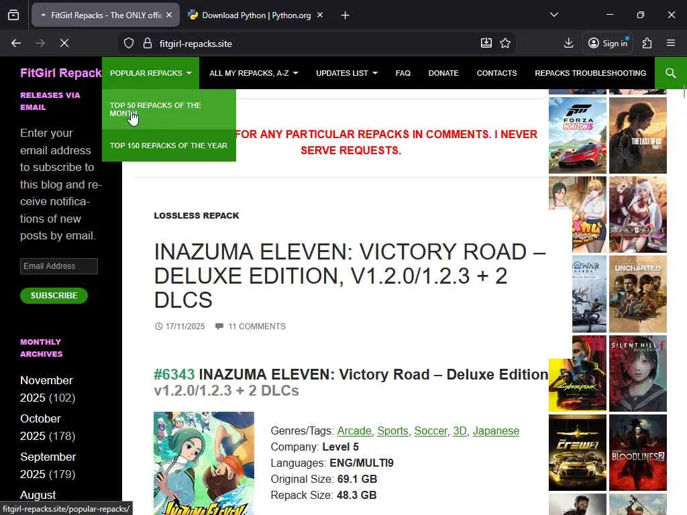
Task: Select the FitGirl Repacks tab
Action: pyautogui.click(x=105, y=15)
